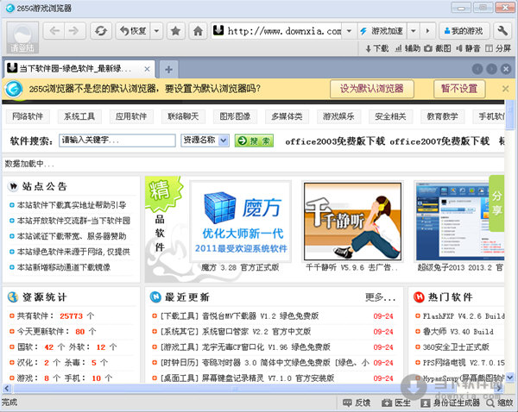
Task: Open the 反馈 feedback icon
Action: pyautogui.click(x=357, y=403)
